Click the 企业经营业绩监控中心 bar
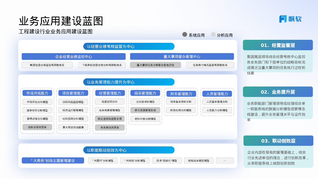Screen dimensions: 318x179 pyautogui.click(x=74, y=57)
